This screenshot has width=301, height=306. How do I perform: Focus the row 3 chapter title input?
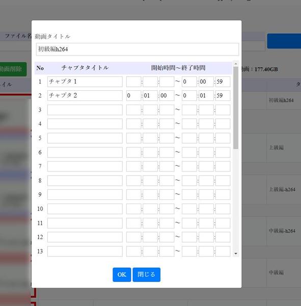click(x=85, y=110)
